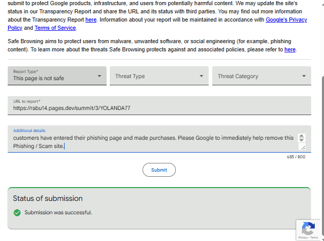The image size is (324, 241).
Task: Click the reCAPTCHA logo badge
Action: tap(308, 228)
